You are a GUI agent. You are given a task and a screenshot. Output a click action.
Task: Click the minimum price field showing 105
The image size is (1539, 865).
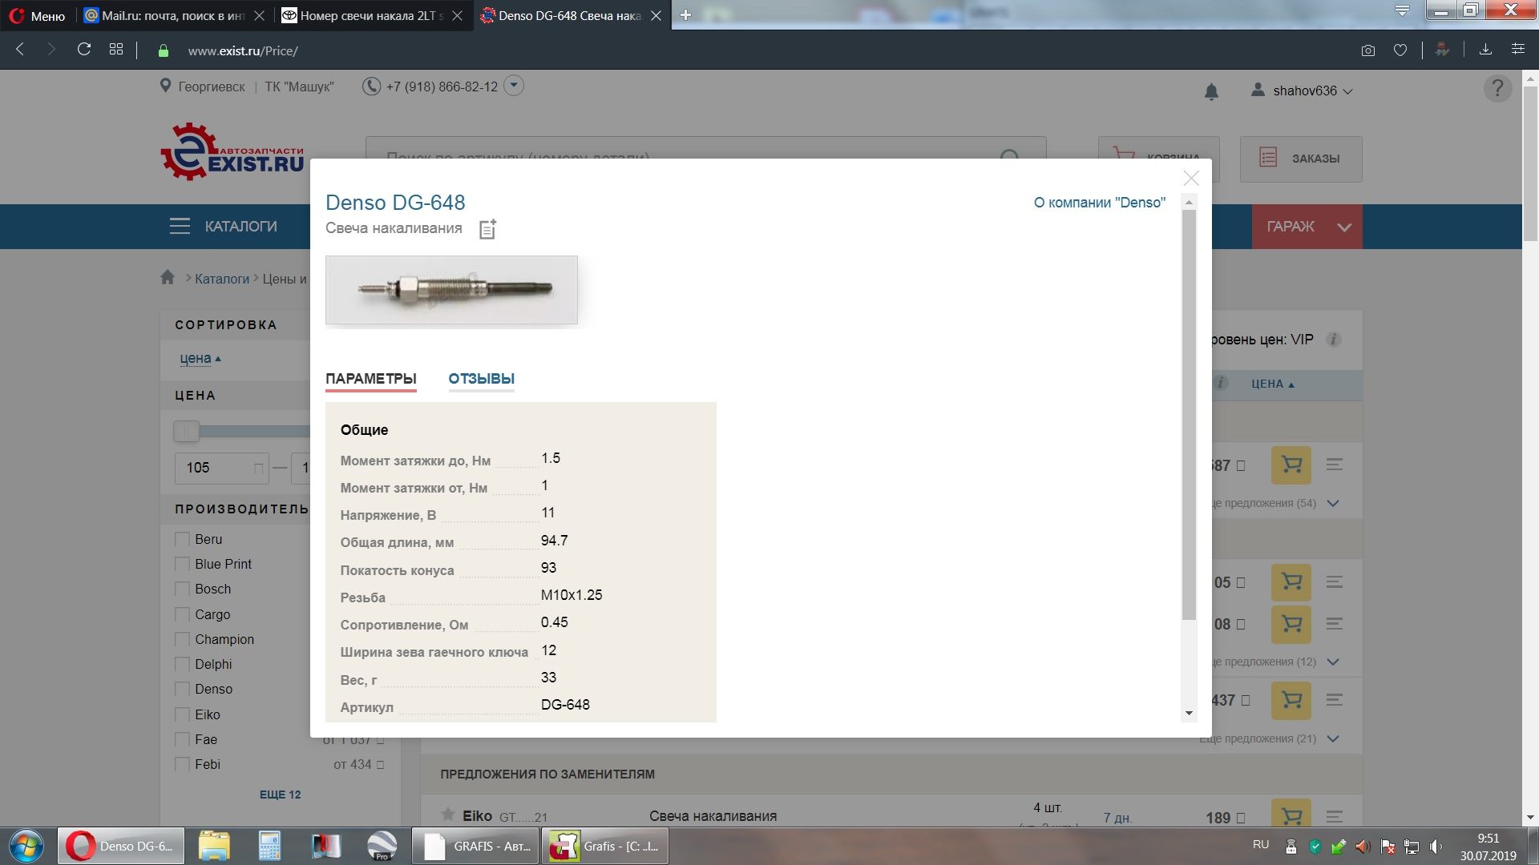point(222,468)
